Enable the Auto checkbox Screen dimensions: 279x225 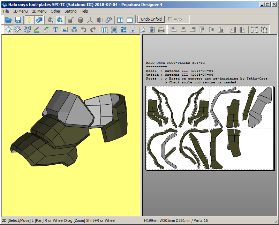click(170, 19)
